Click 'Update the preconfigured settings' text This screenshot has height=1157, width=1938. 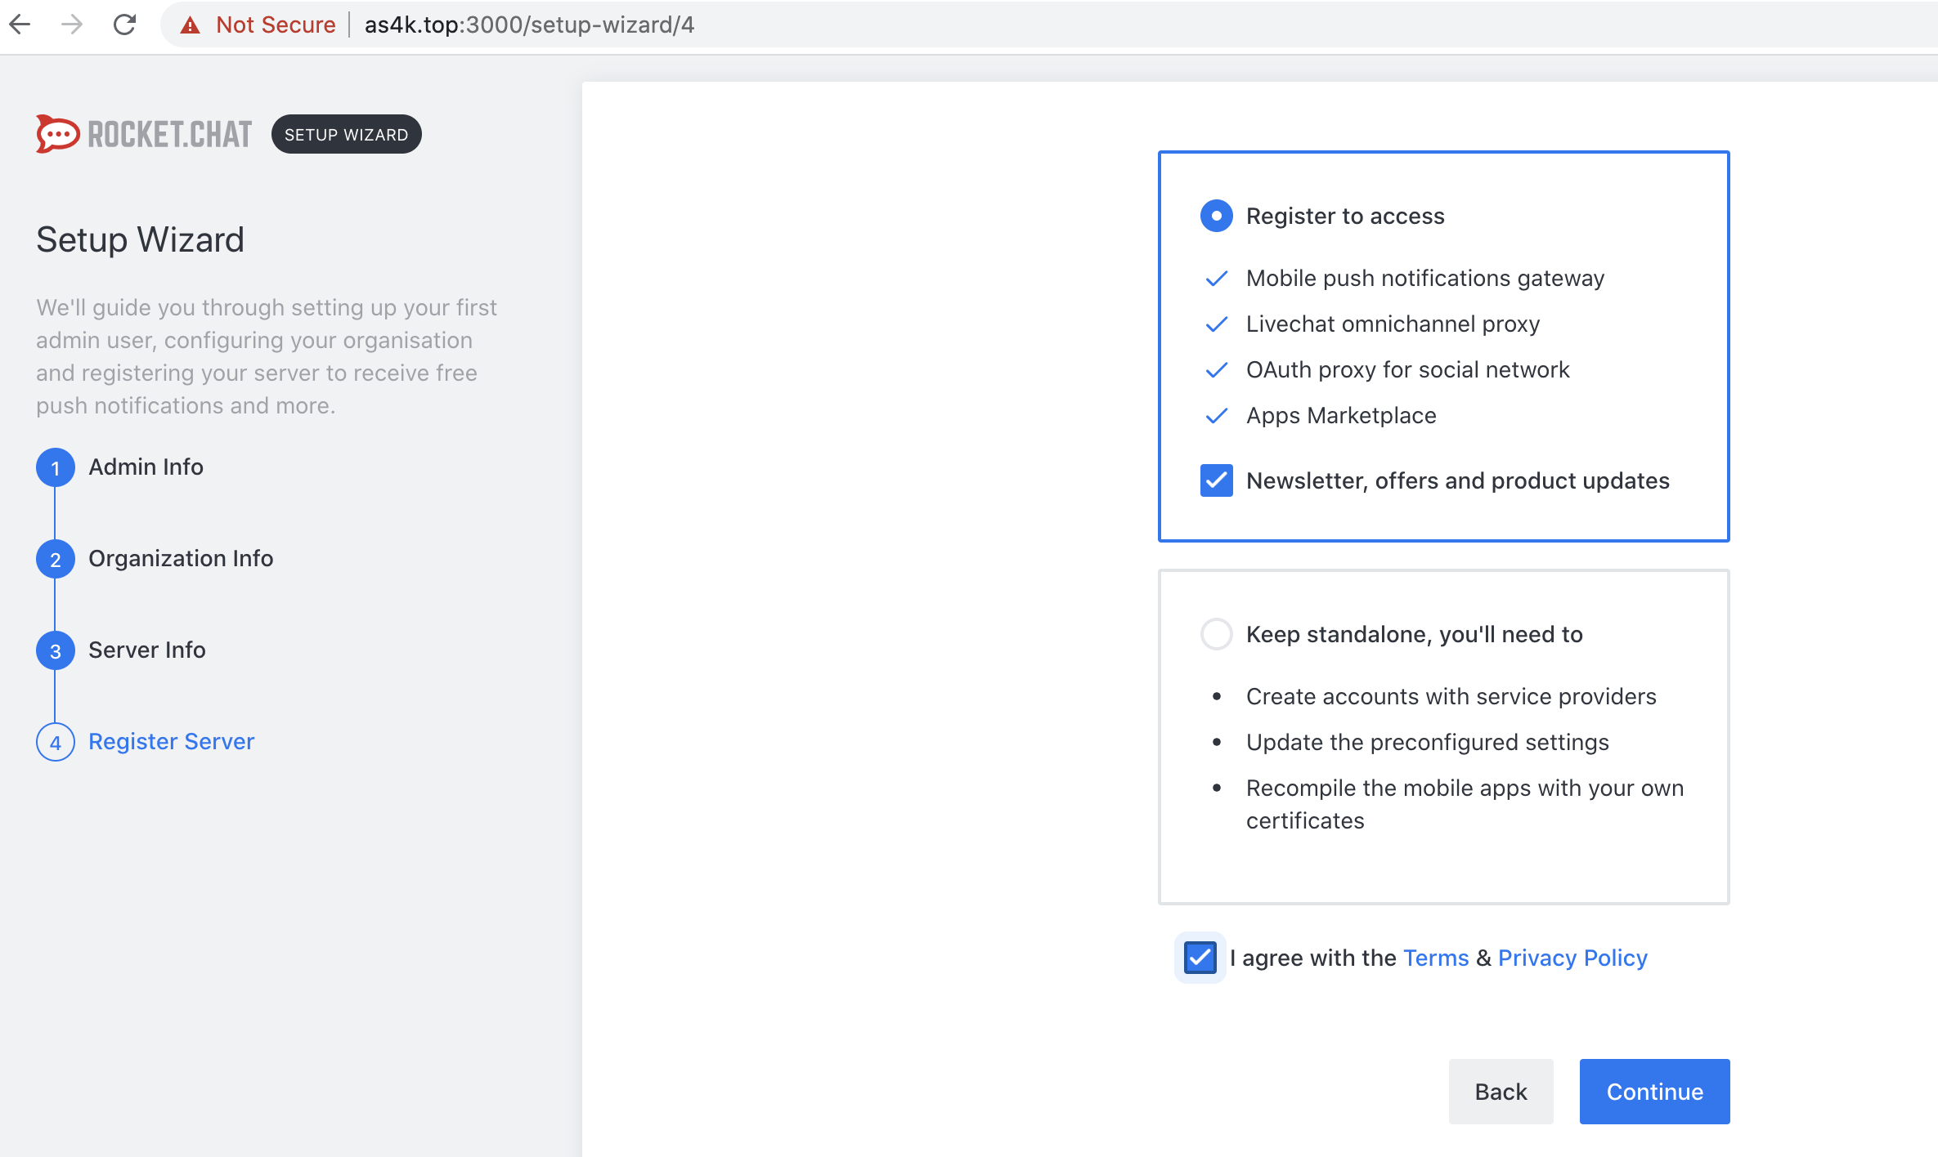[x=1427, y=742]
